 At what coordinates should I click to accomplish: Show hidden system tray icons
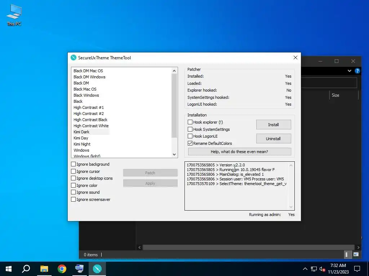(305, 269)
